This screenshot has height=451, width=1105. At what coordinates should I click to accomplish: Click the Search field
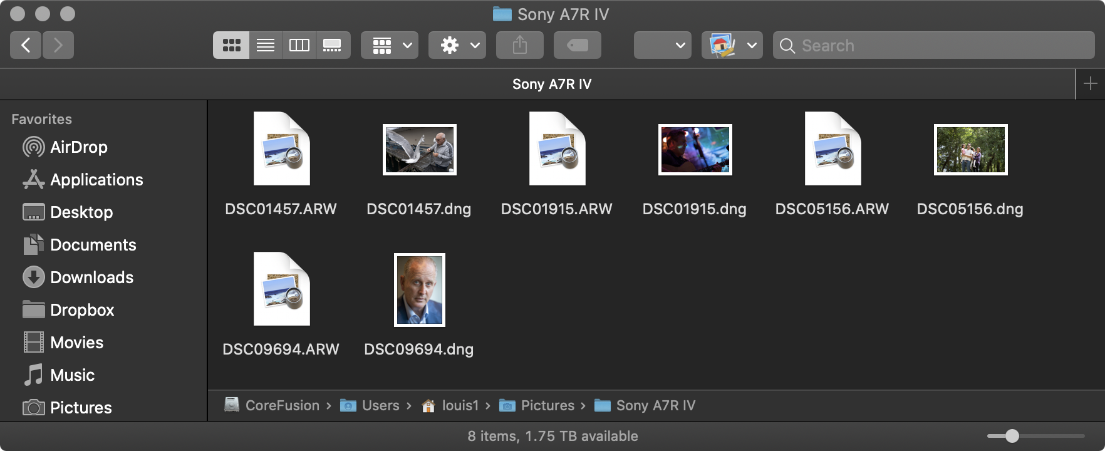pos(934,45)
